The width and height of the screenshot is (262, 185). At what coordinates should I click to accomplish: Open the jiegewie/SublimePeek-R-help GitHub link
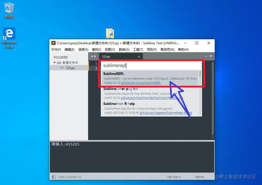coord(166,113)
